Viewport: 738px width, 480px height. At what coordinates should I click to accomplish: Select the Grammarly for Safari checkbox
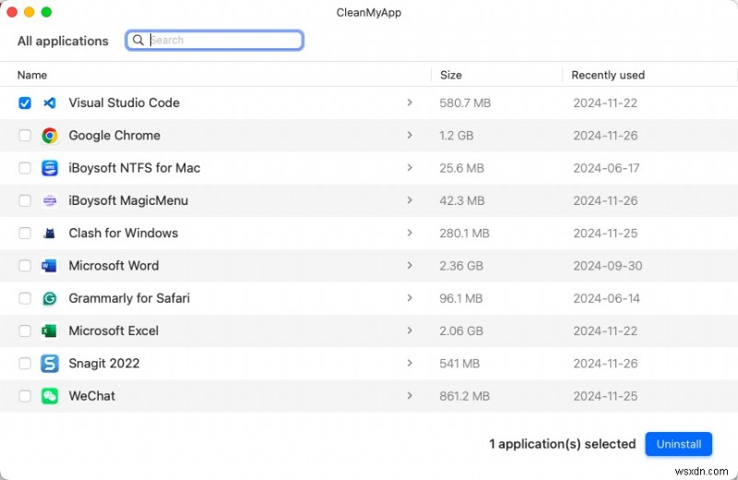click(25, 298)
